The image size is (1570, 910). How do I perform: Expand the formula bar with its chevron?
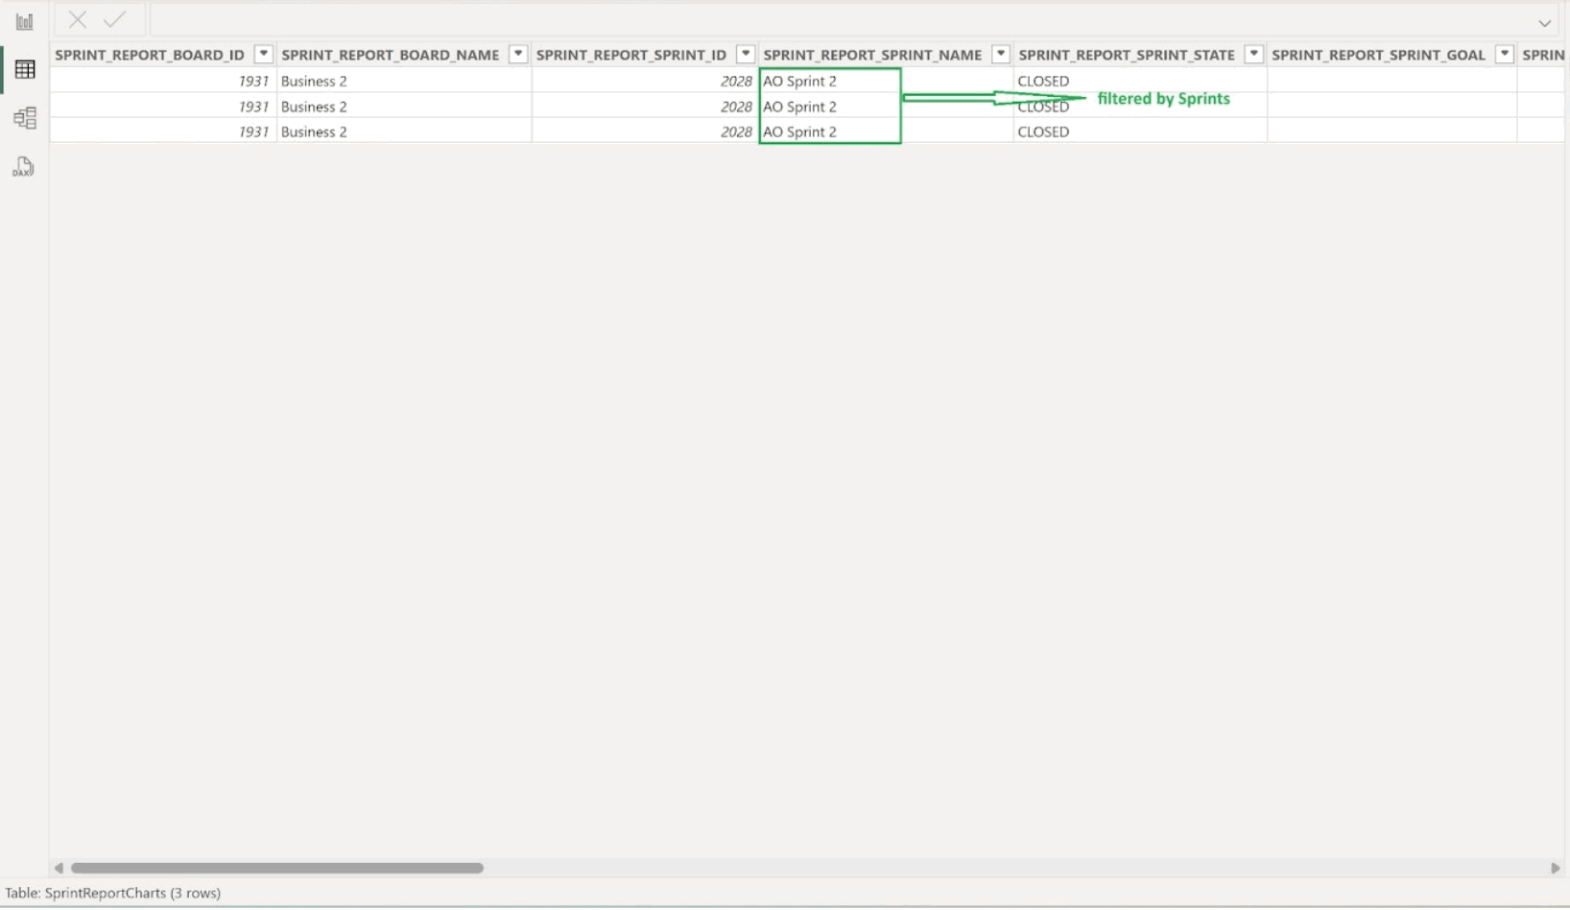tap(1544, 21)
